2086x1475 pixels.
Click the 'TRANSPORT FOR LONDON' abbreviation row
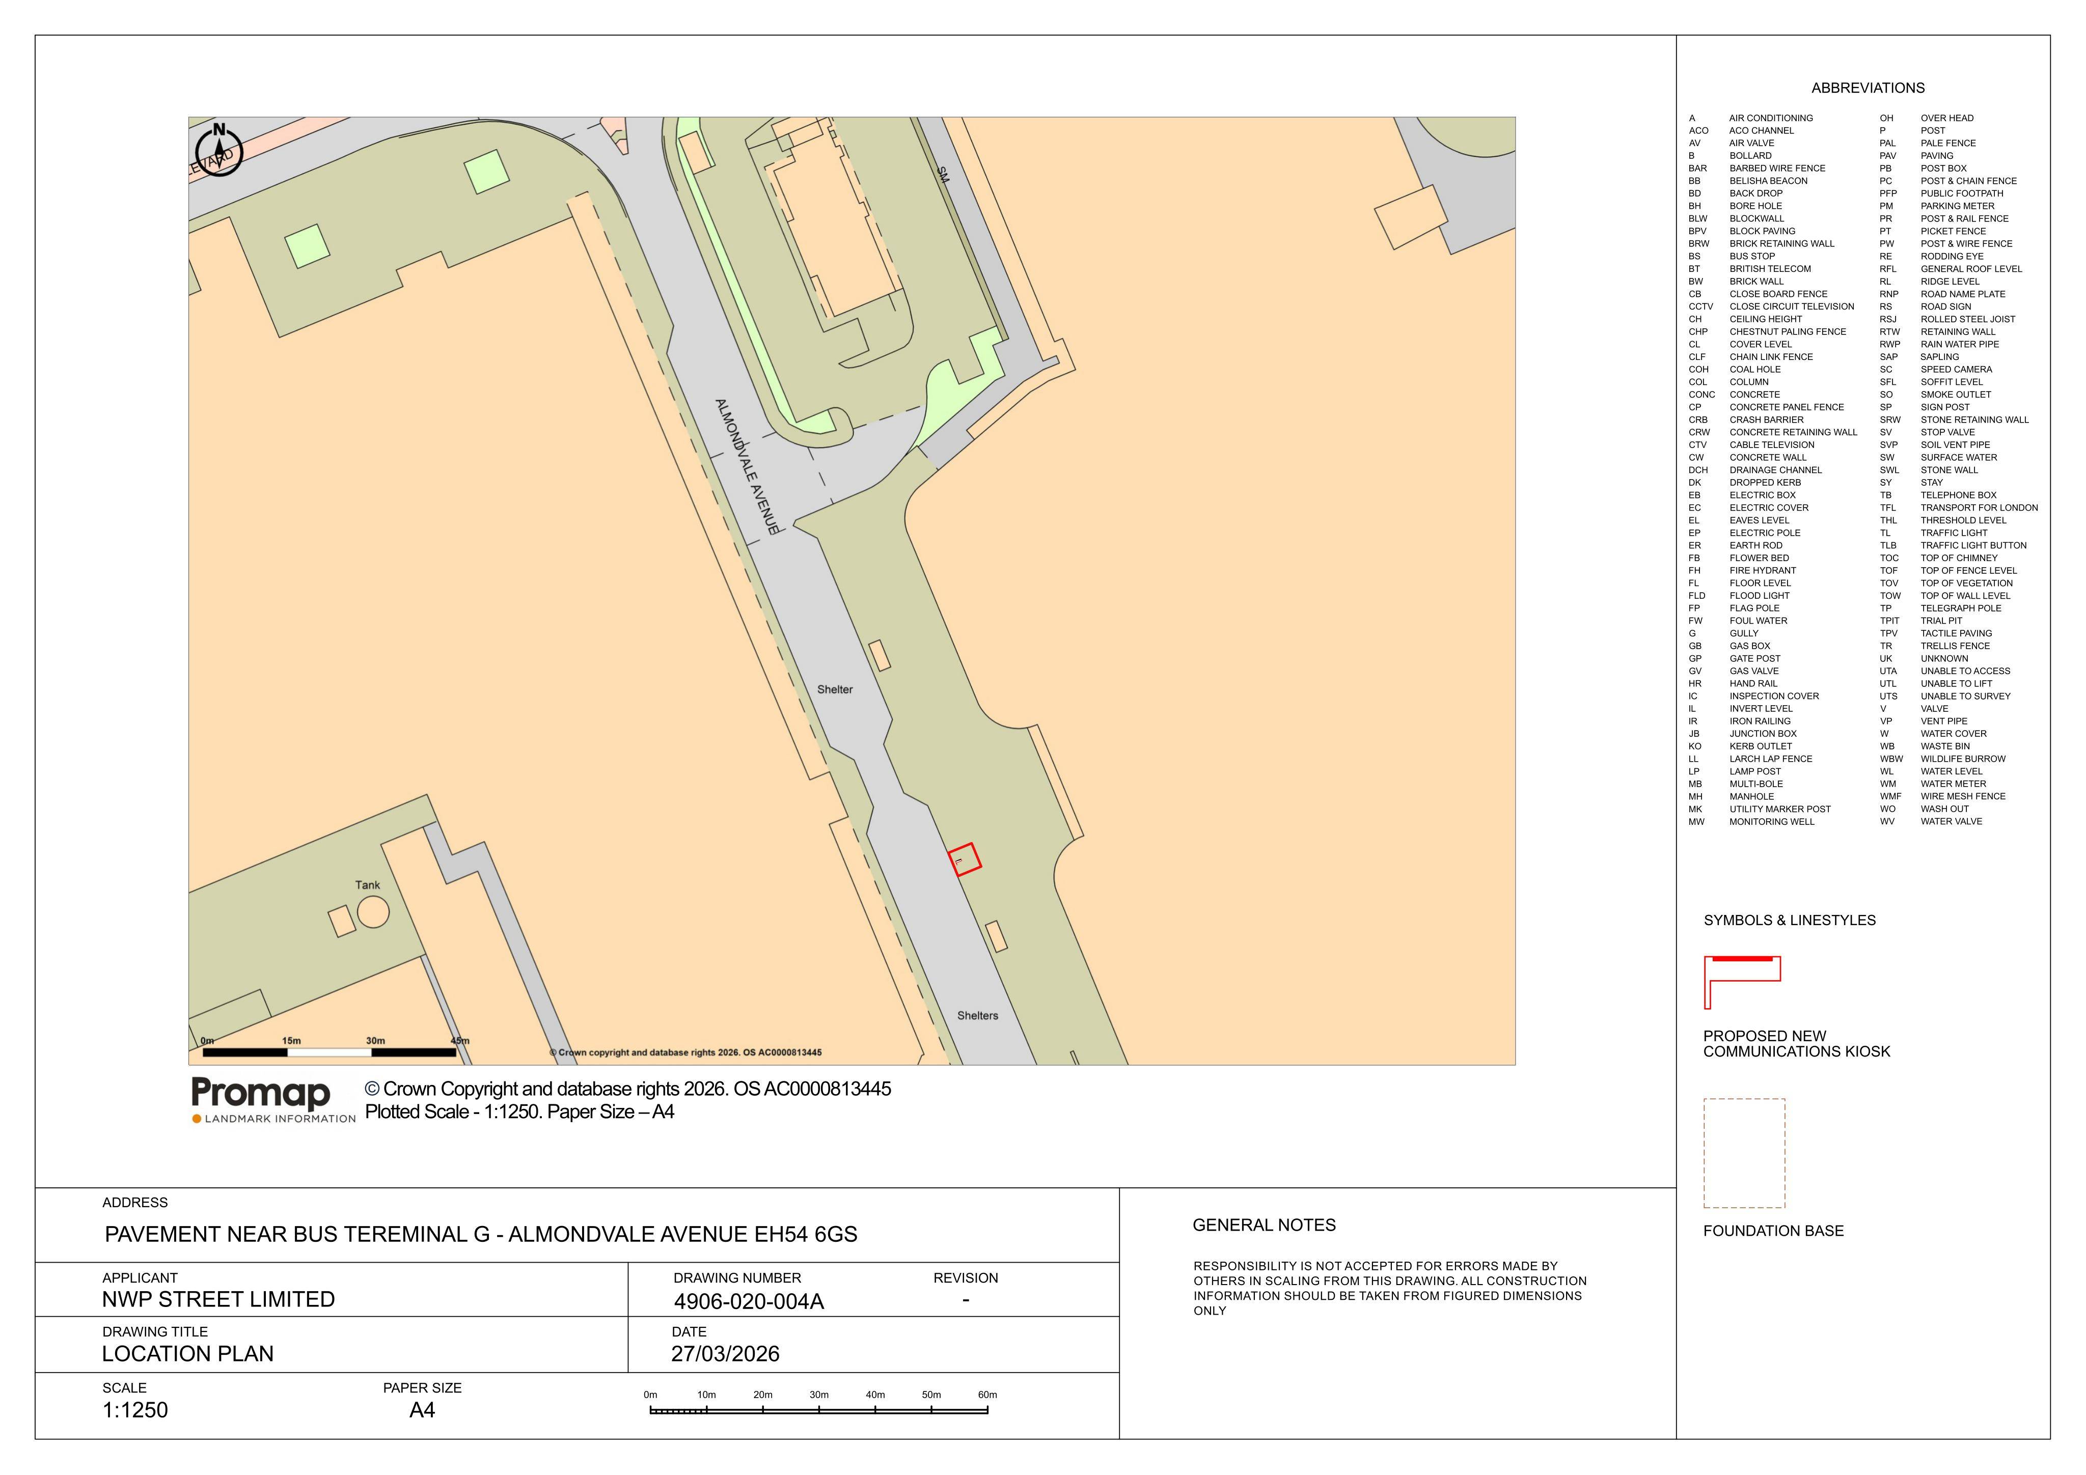[x=1959, y=508]
